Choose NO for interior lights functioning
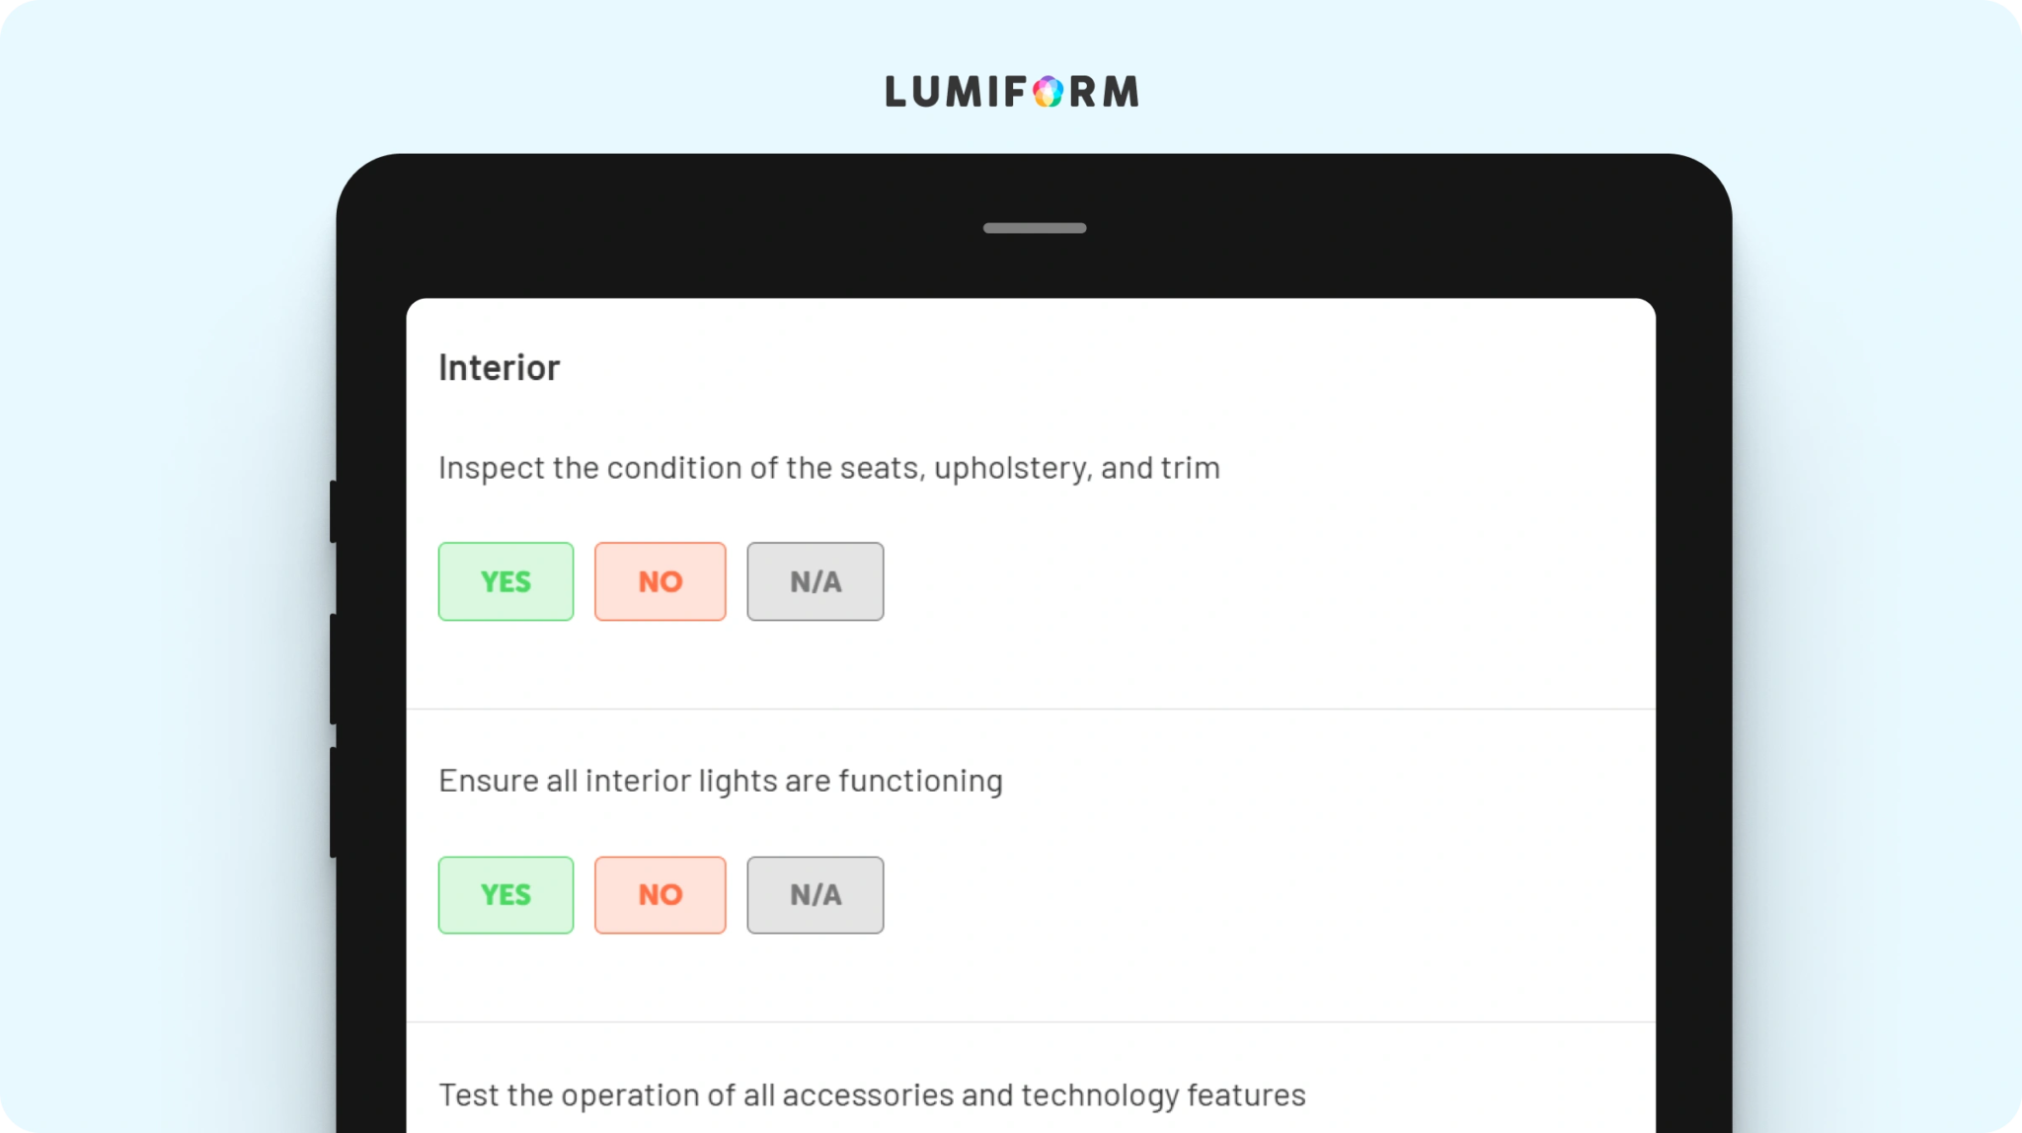This screenshot has width=2022, height=1133. coord(660,895)
